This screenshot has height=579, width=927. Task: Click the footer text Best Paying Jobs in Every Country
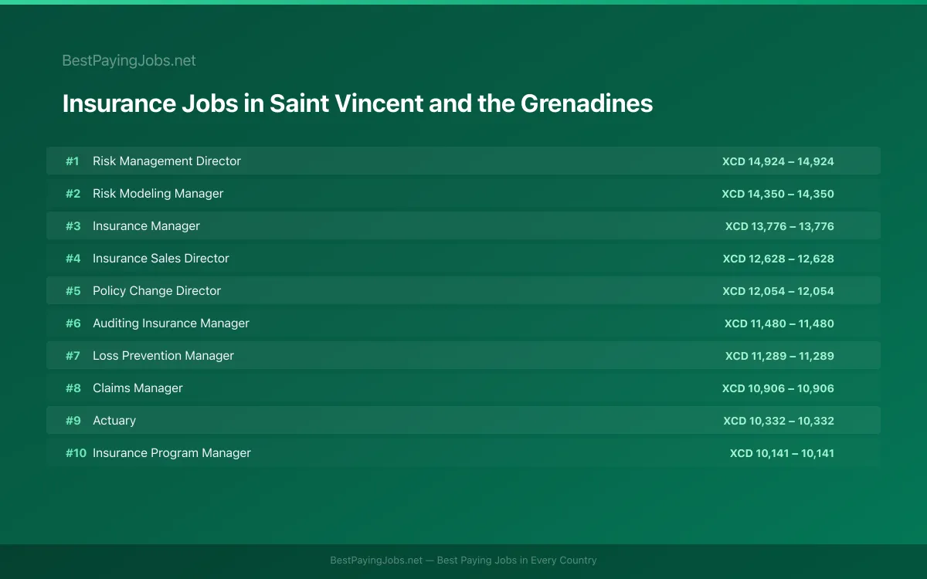[517, 560]
